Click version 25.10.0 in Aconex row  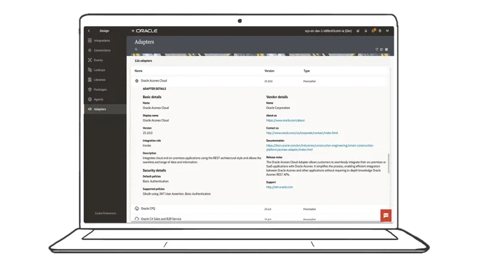pos(268,82)
